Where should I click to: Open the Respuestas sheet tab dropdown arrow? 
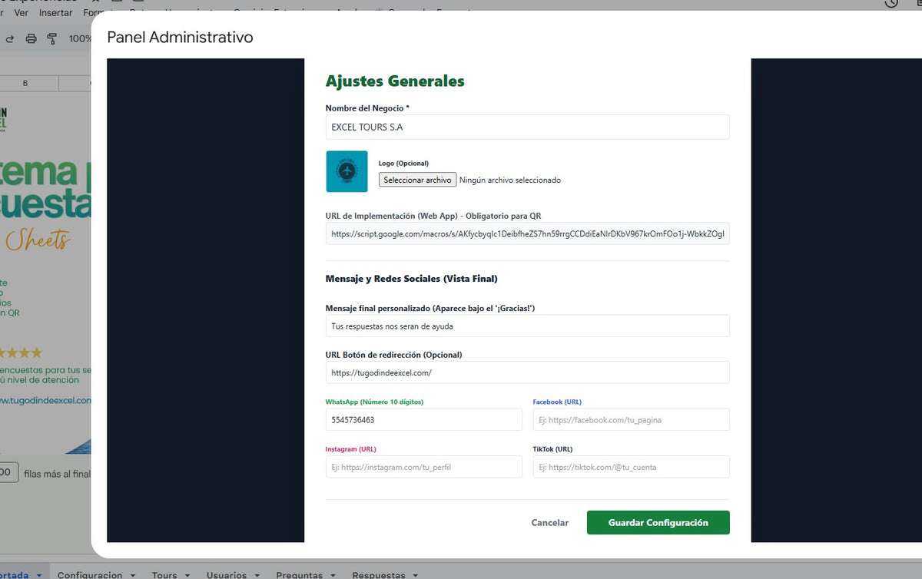(415, 574)
